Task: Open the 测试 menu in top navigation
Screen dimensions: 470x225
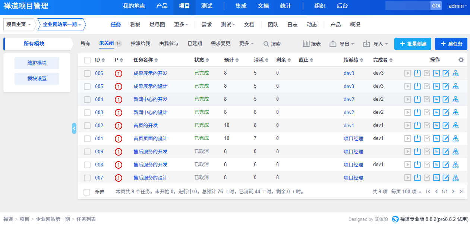Action: point(206,6)
